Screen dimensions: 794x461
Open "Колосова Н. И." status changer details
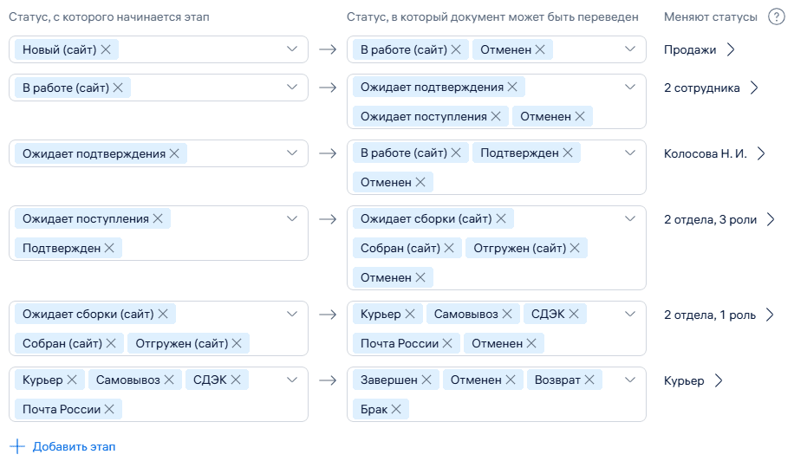tap(715, 153)
